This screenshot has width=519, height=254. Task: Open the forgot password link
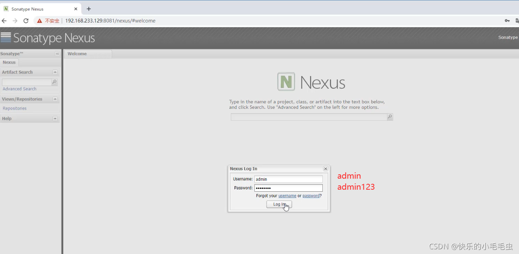coord(311,196)
